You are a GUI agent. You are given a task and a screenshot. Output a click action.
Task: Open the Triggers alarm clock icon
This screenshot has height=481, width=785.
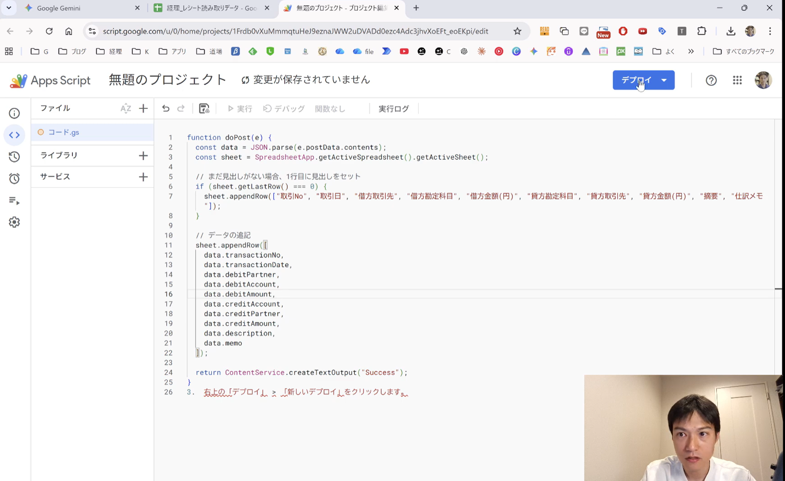pos(14,178)
